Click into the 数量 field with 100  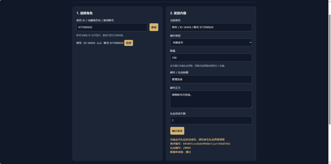coord(211,57)
